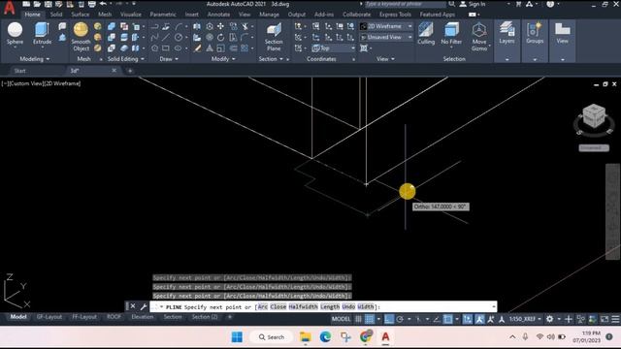
Task: Choose the Close option in command line
Action: click(x=278, y=306)
